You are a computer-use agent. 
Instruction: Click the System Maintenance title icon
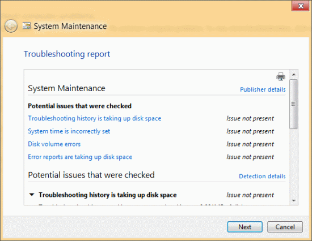tap(27, 26)
